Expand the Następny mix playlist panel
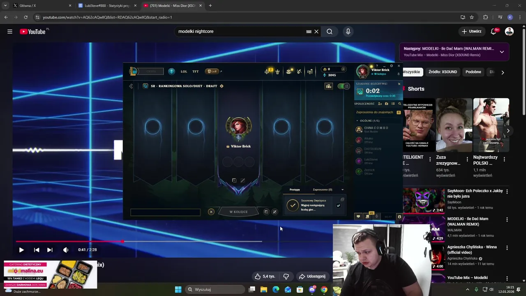The width and height of the screenshot is (526, 296). (x=502, y=52)
